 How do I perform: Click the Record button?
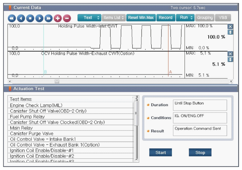point(166,18)
